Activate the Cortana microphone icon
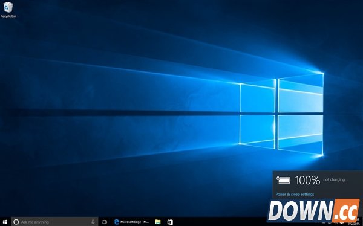This screenshot has width=363, height=226. coord(93,222)
